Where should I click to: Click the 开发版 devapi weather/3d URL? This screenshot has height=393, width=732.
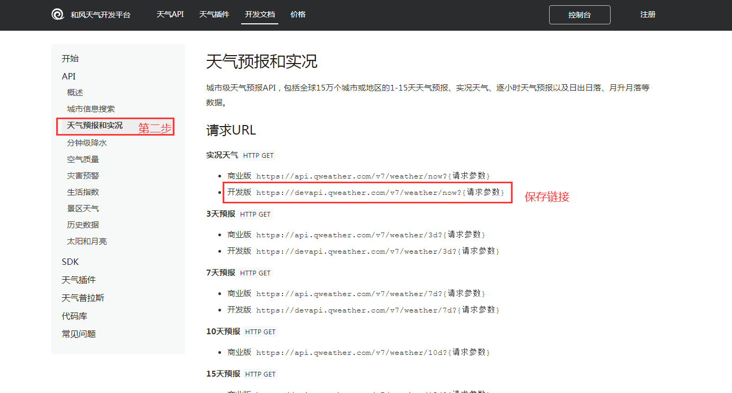click(x=378, y=251)
